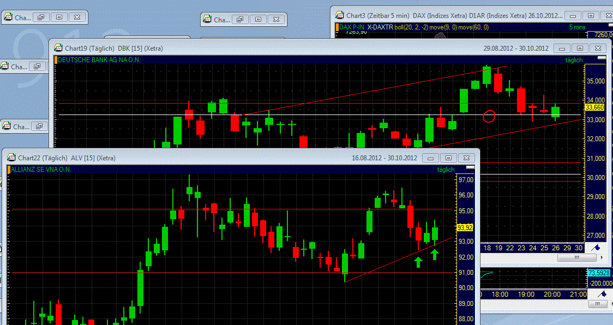Click the orange swatch before the 'DAX P-IN.' label
The image size is (613, 325).
[x=338, y=26]
